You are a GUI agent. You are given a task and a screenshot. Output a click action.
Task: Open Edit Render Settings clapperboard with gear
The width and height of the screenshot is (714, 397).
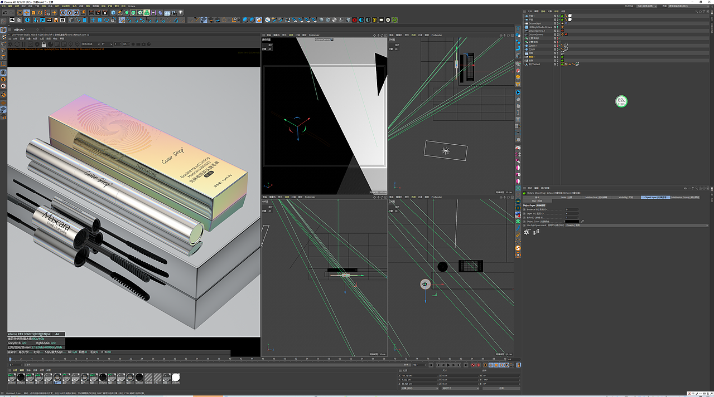click(105, 12)
